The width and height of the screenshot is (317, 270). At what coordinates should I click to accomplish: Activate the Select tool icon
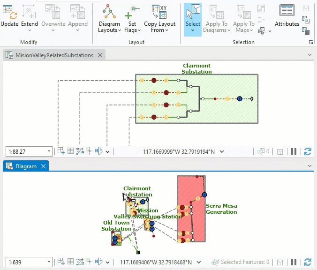[x=193, y=12]
